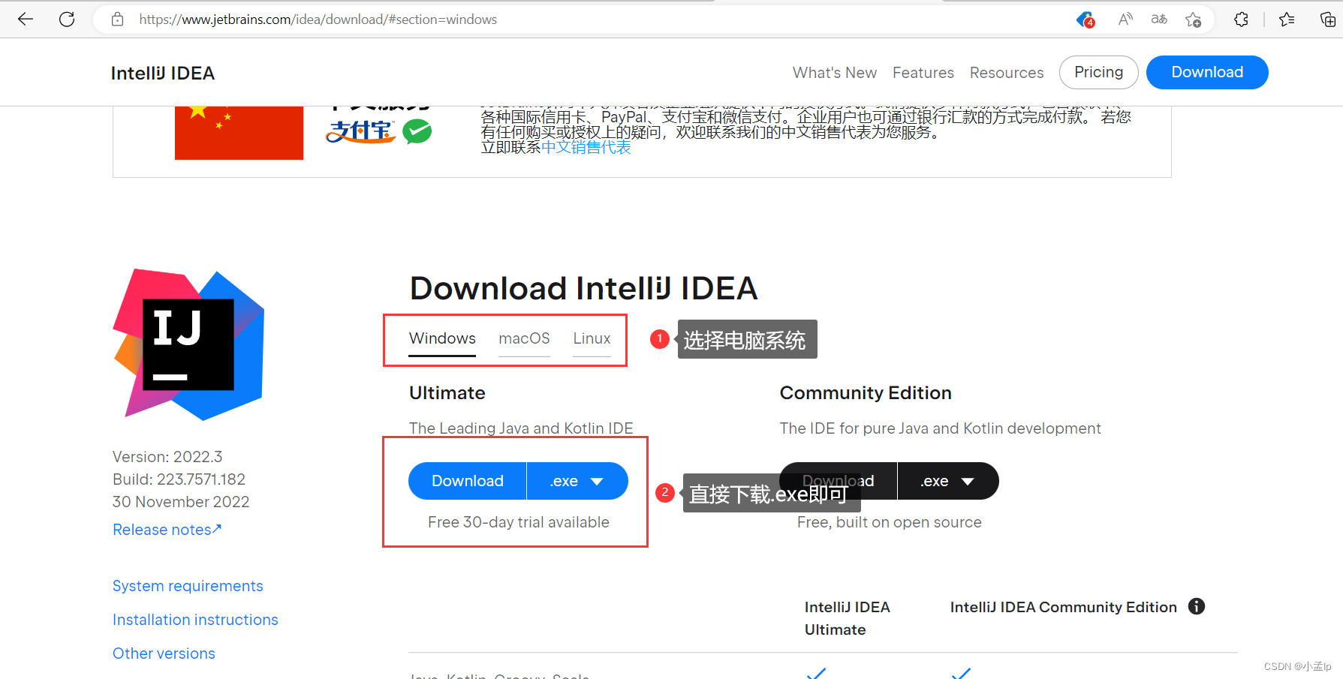Click the green WeChat Pay checkmark icon
Viewport: 1343px width, 679px height.
tap(417, 132)
